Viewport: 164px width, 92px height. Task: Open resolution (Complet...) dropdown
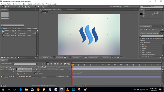tap(77, 57)
